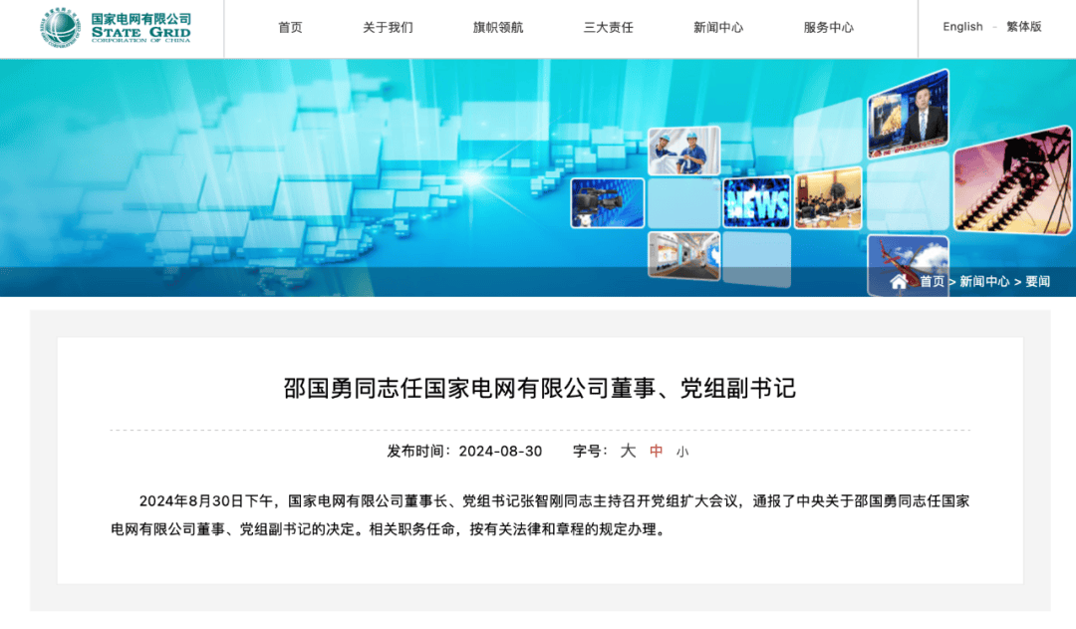Open the 旗帜领航 menu item

point(498,28)
